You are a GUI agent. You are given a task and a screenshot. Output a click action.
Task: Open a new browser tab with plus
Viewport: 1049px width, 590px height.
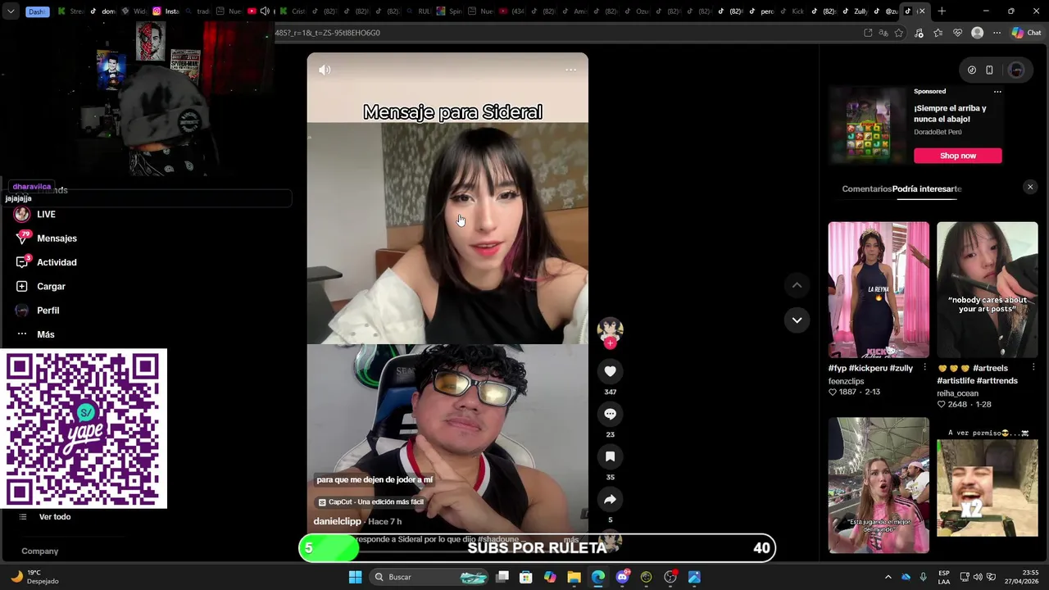point(942,11)
